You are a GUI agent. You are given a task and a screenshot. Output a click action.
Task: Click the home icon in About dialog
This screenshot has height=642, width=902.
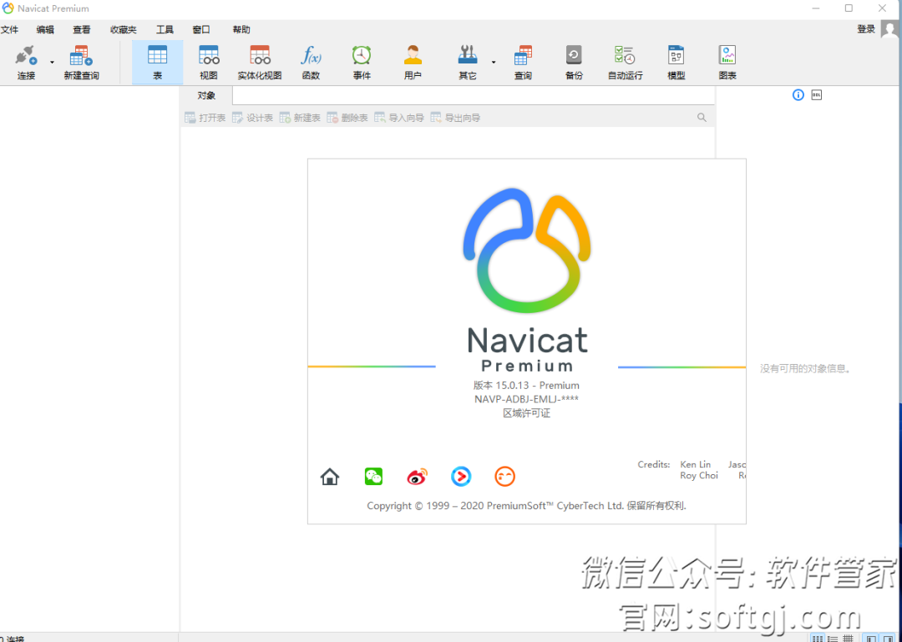pyautogui.click(x=330, y=477)
